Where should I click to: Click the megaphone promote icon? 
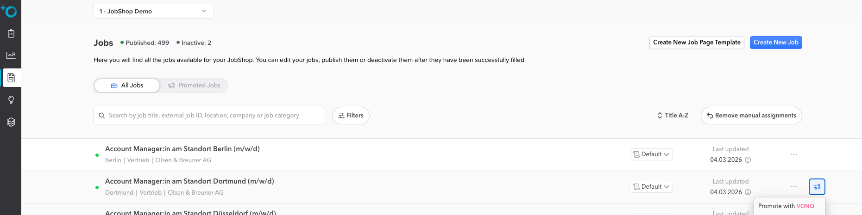[817, 187]
